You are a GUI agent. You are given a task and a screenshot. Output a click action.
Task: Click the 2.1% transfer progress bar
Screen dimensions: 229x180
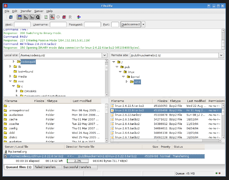click(x=78, y=161)
